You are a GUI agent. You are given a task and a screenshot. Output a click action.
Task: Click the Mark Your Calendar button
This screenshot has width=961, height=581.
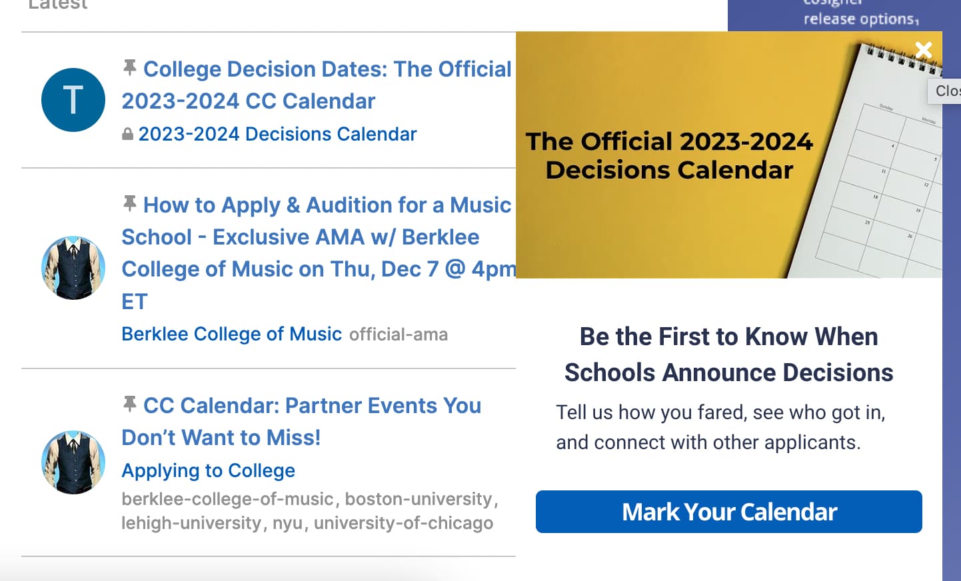[729, 512]
